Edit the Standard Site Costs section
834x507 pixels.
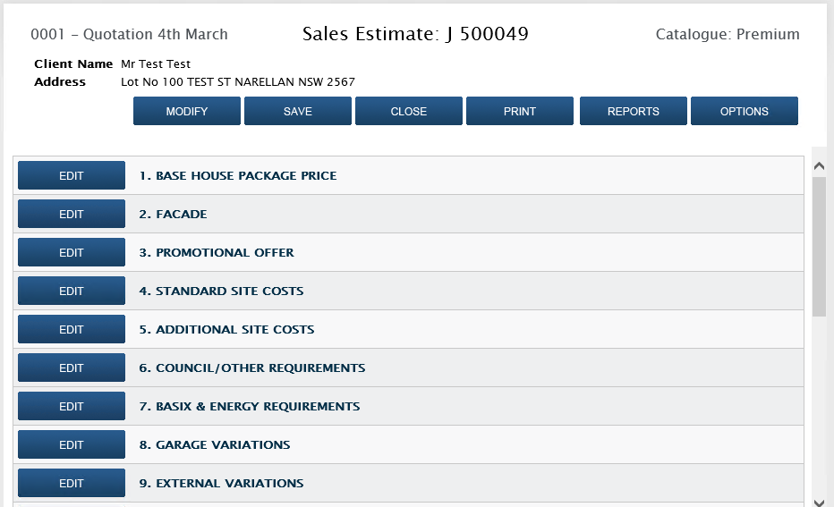pos(72,291)
